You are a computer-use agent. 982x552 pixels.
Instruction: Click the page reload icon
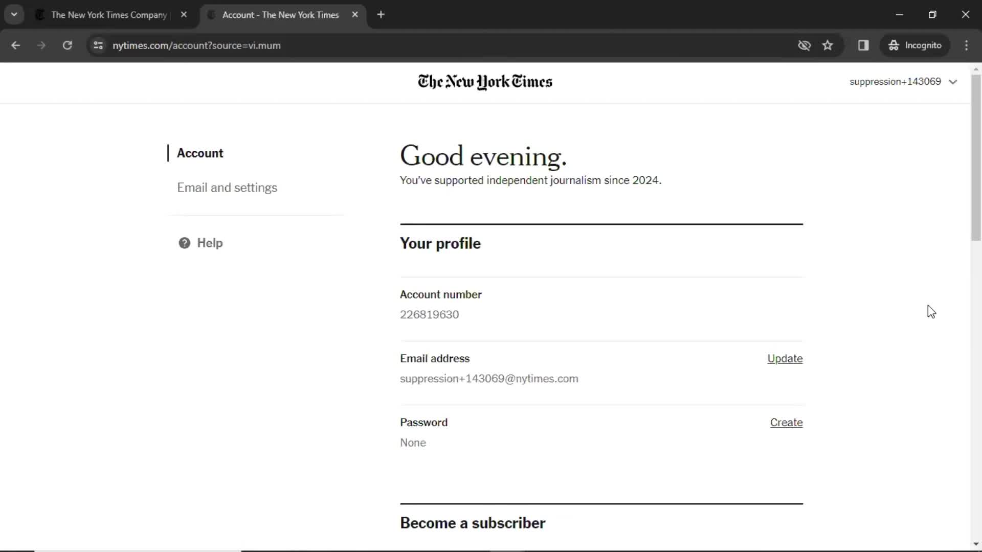tap(67, 45)
